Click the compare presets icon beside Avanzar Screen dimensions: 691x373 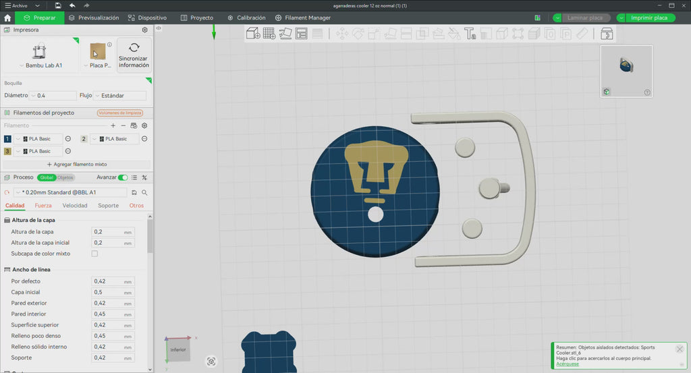pyautogui.click(x=144, y=177)
